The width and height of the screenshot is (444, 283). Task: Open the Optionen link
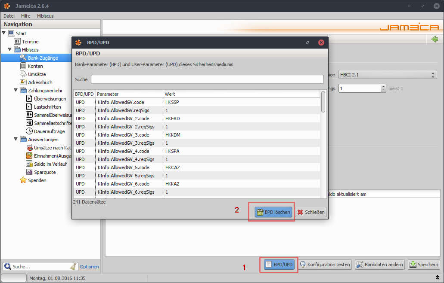click(x=90, y=267)
